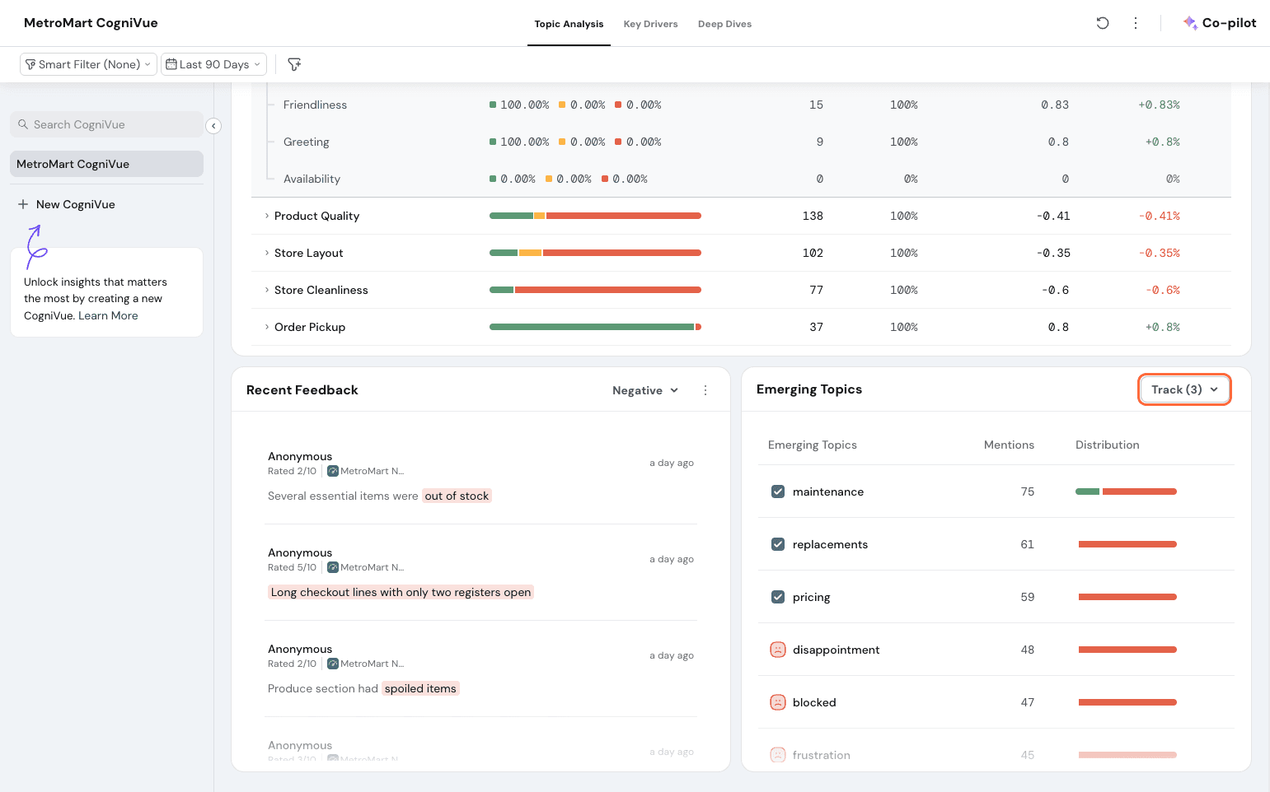Click the blocked topic sad face icon
The height and width of the screenshot is (792, 1270).
(x=777, y=702)
